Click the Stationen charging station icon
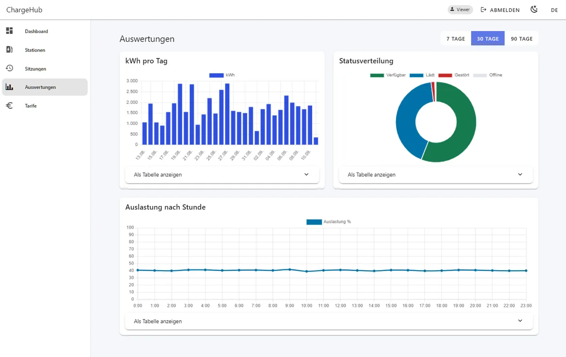566x357 pixels. 9,50
